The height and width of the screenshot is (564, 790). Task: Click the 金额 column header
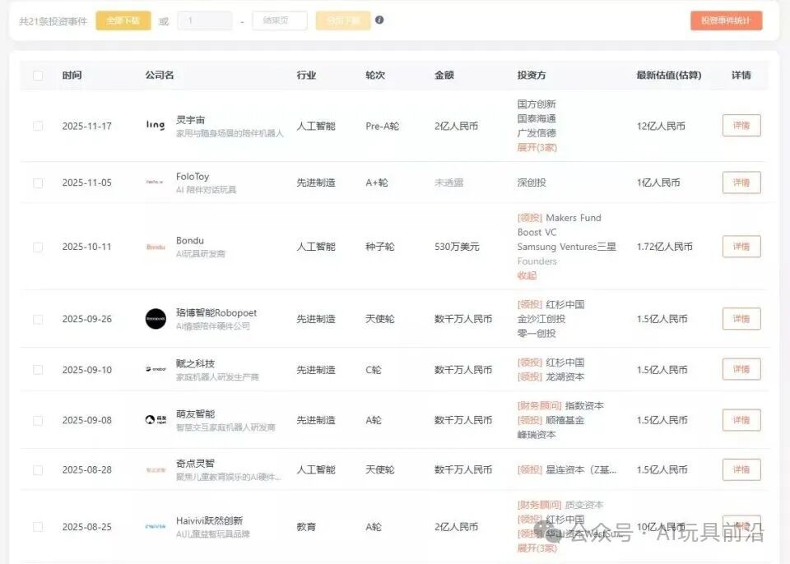(444, 75)
